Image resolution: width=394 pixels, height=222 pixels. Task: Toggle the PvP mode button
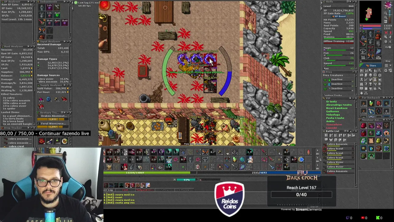click(388, 47)
